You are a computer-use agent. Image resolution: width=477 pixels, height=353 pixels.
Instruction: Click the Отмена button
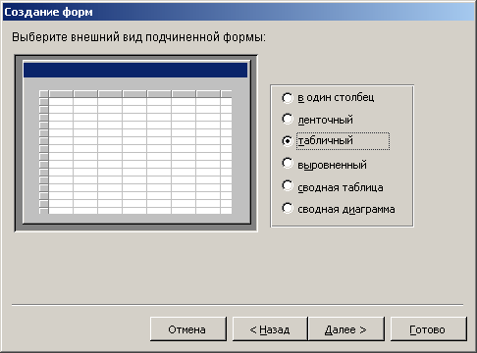point(188,329)
